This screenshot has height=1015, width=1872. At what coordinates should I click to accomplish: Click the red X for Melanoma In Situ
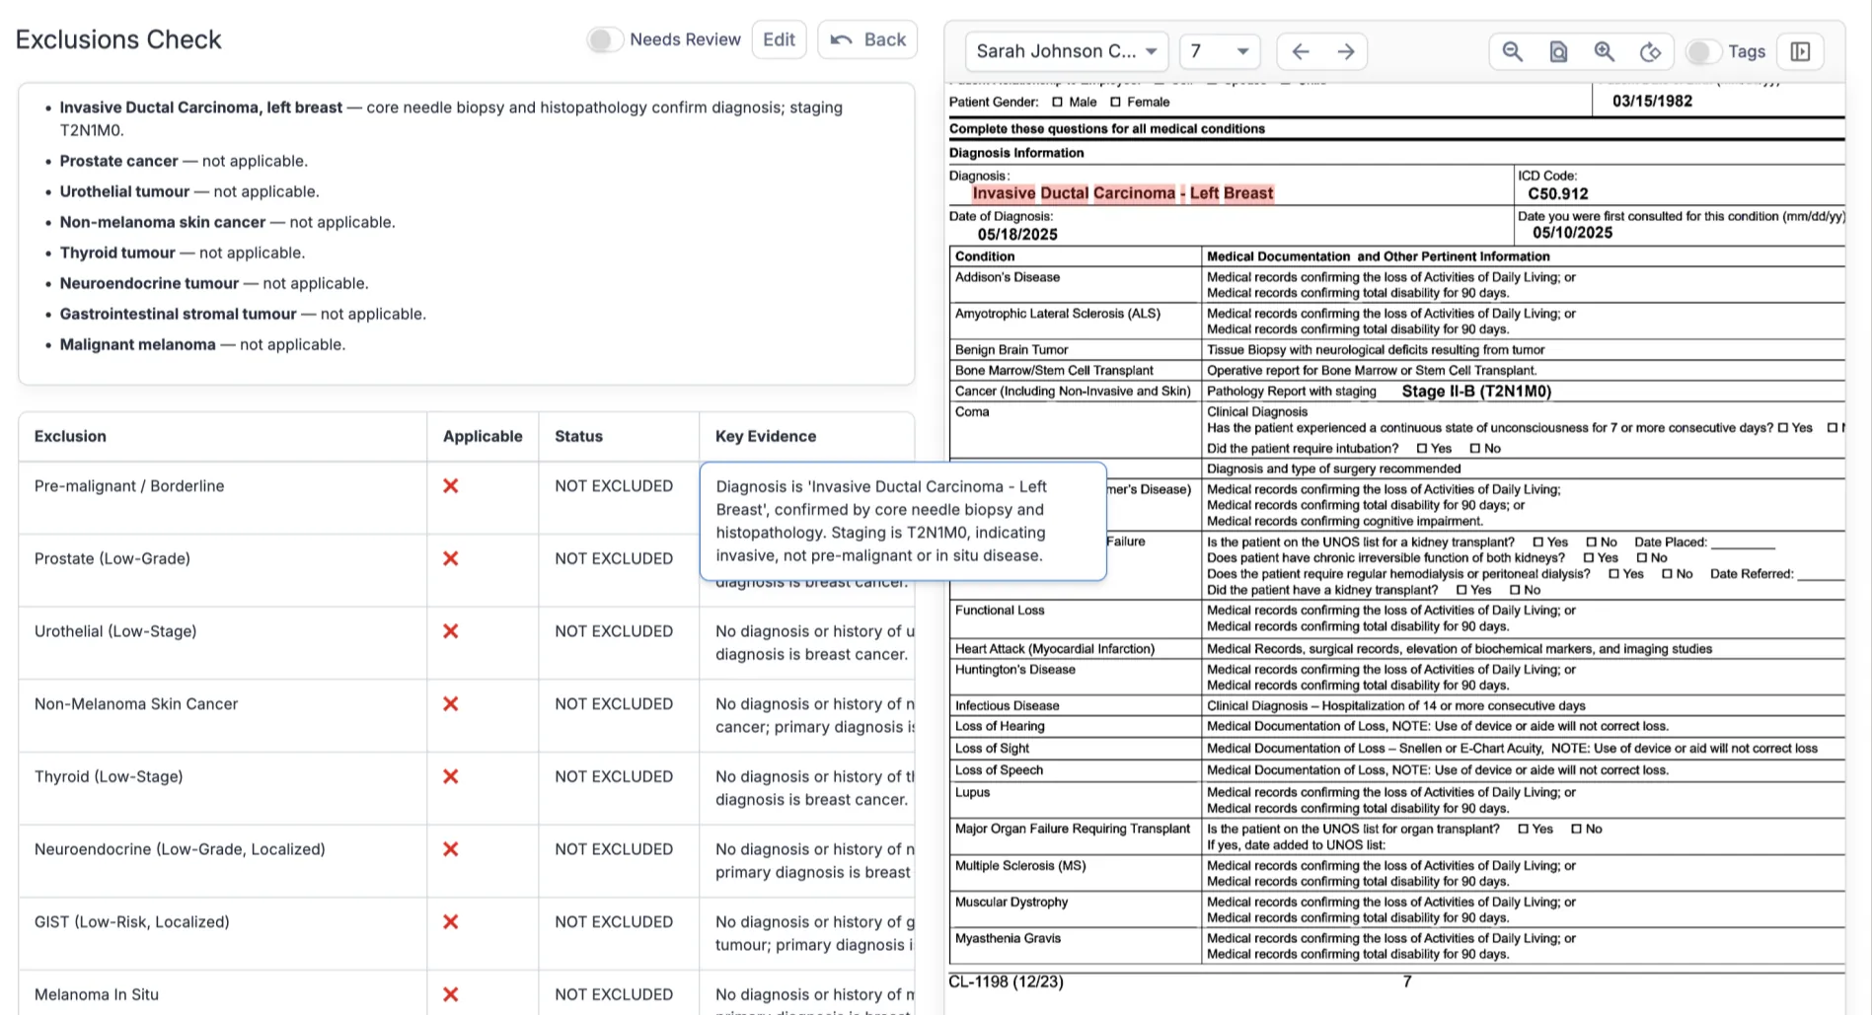tap(451, 994)
